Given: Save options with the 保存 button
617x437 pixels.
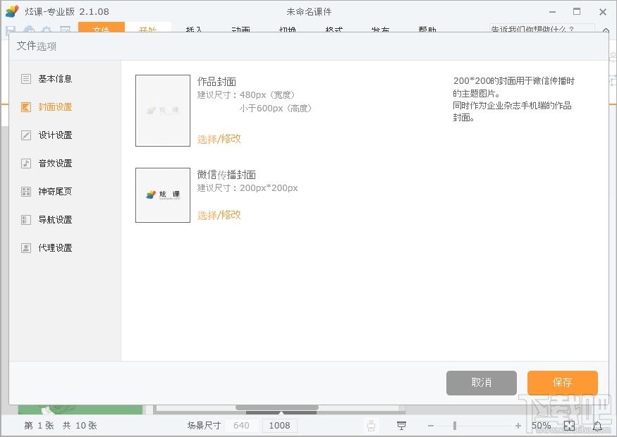Looking at the screenshot, I should (562, 383).
